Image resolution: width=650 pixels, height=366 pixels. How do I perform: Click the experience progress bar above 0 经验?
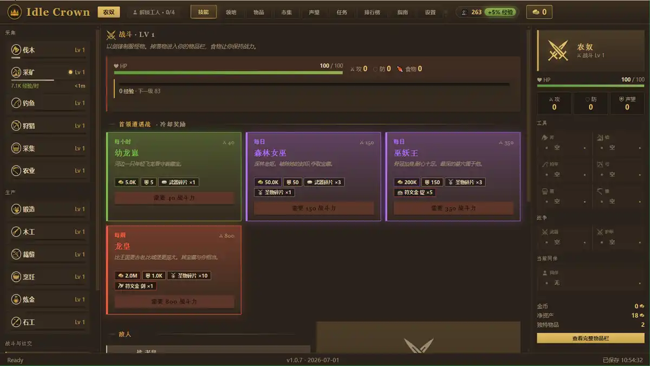pyautogui.click(x=314, y=84)
